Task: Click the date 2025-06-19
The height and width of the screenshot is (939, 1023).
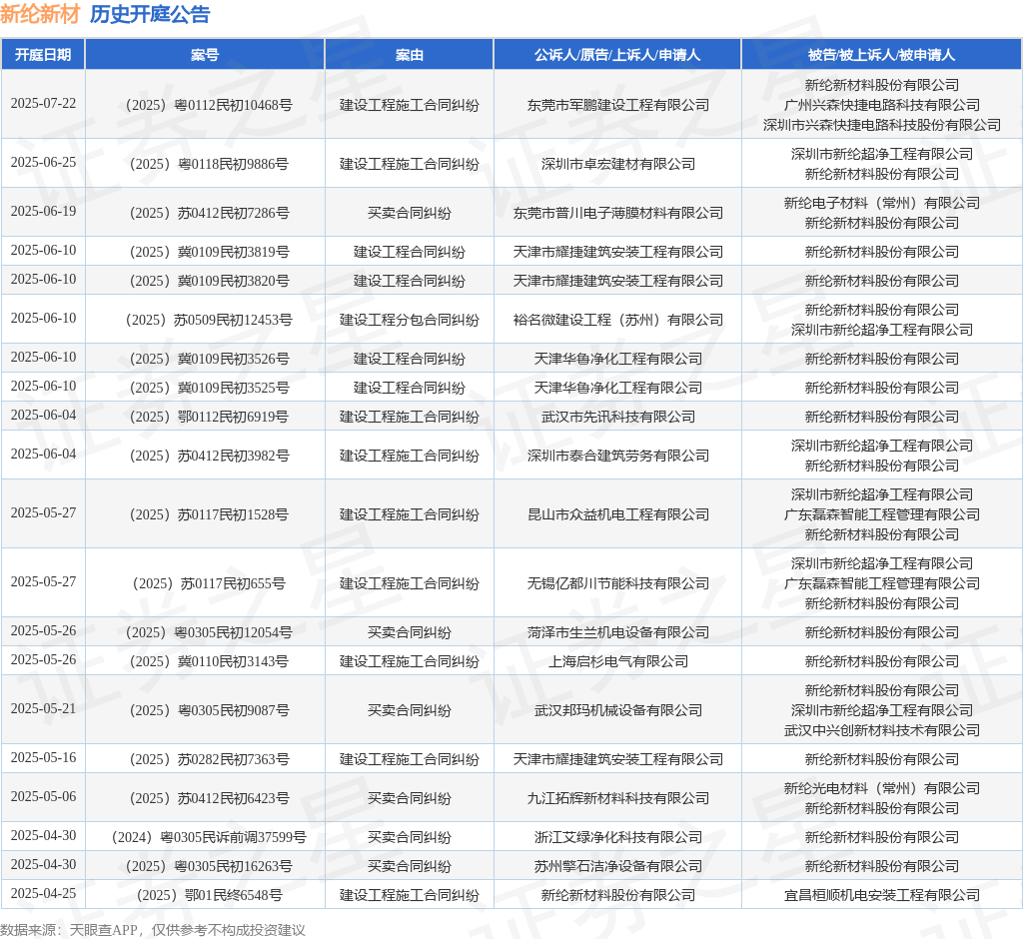Action: pyautogui.click(x=43, y=212)
